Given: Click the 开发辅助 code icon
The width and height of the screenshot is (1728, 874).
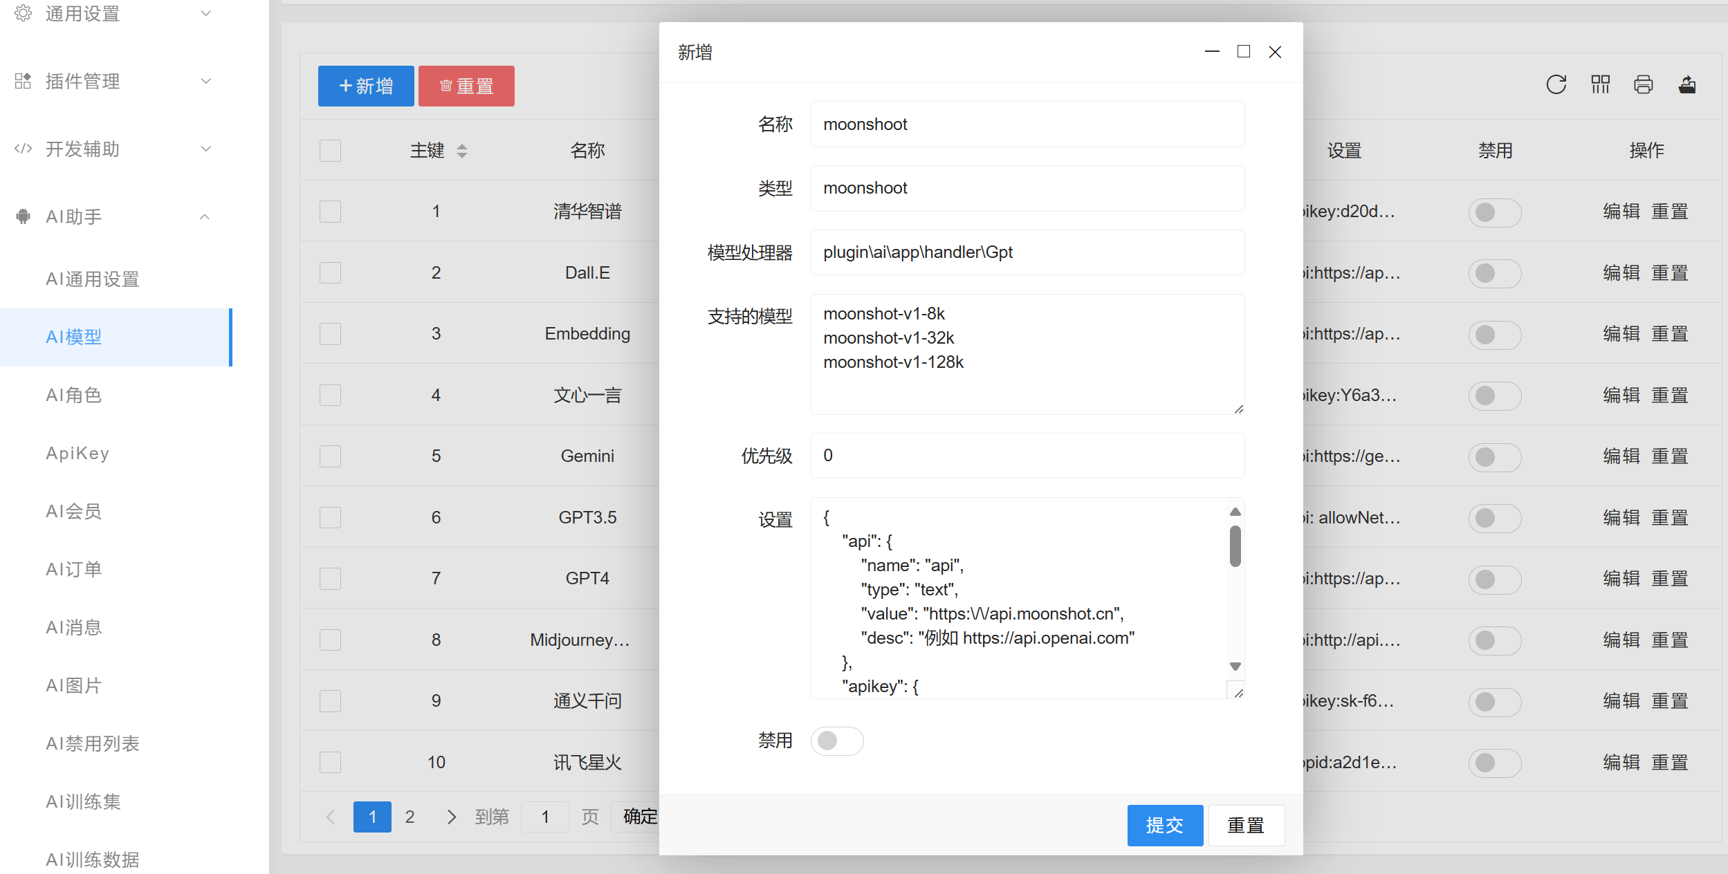Looking at the screenshot, I should 23,149.
